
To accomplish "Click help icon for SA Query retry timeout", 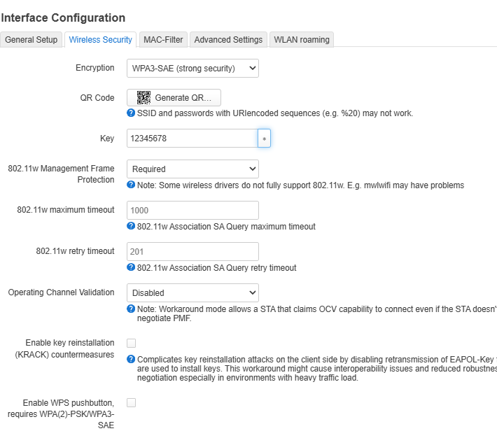I will pyautogui.click(x=131, y=267).
